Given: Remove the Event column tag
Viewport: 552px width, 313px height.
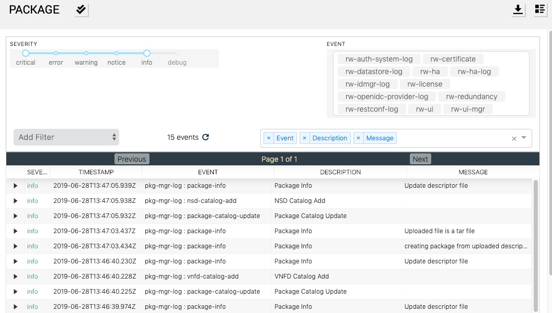Looking at the screenshot, I should point(269,138).
